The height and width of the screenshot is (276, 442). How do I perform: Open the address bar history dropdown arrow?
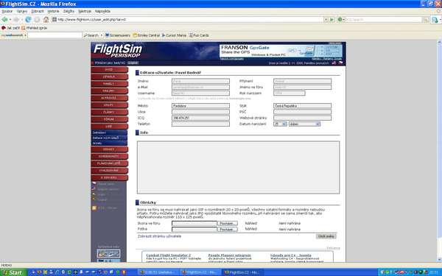pos(326,20)
